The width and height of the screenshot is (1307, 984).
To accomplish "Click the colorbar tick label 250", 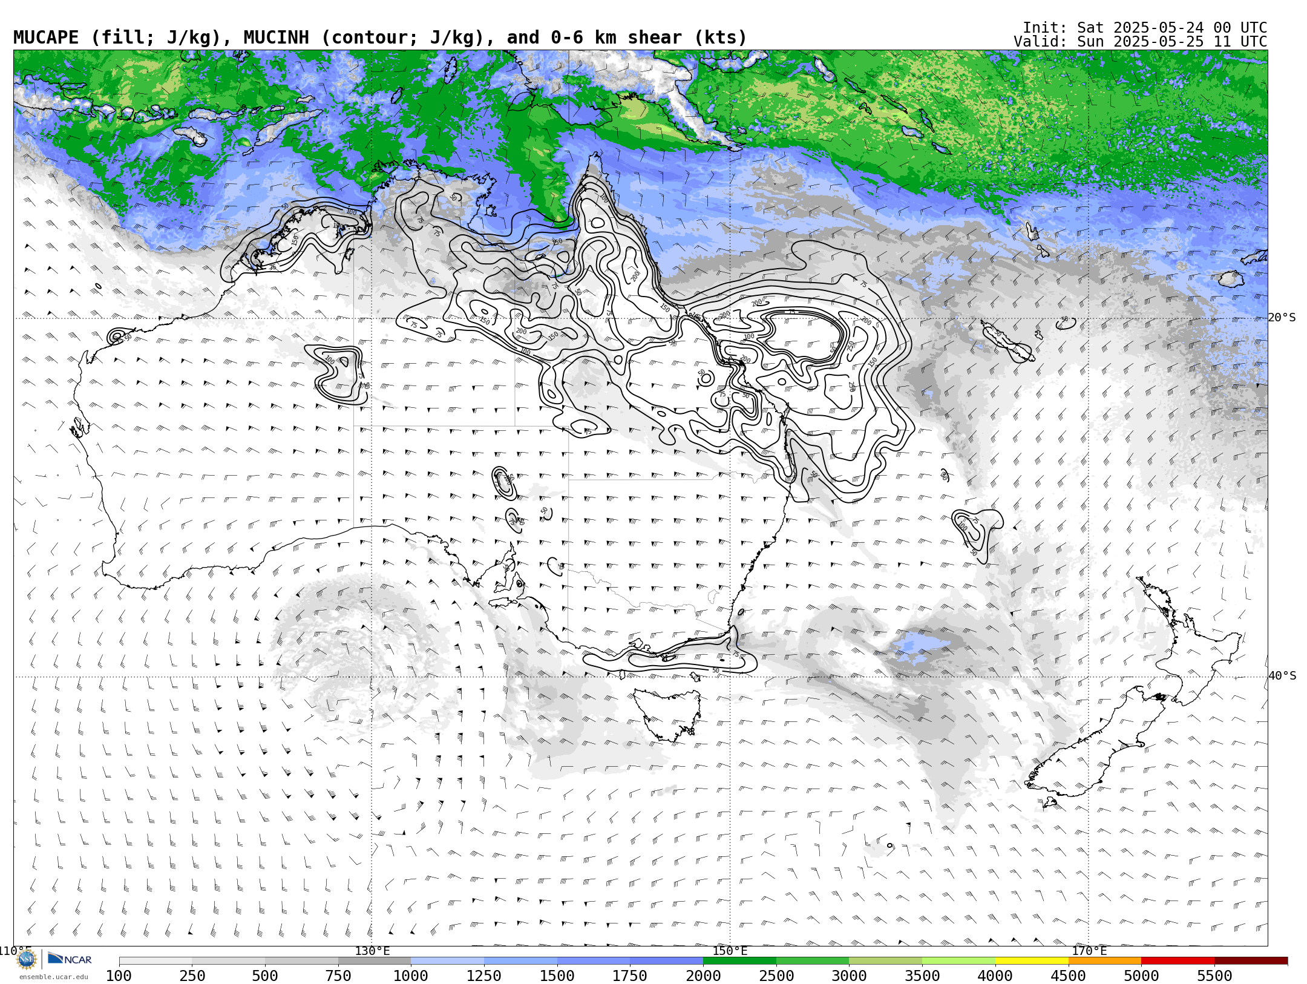I will tap(192, 976).
